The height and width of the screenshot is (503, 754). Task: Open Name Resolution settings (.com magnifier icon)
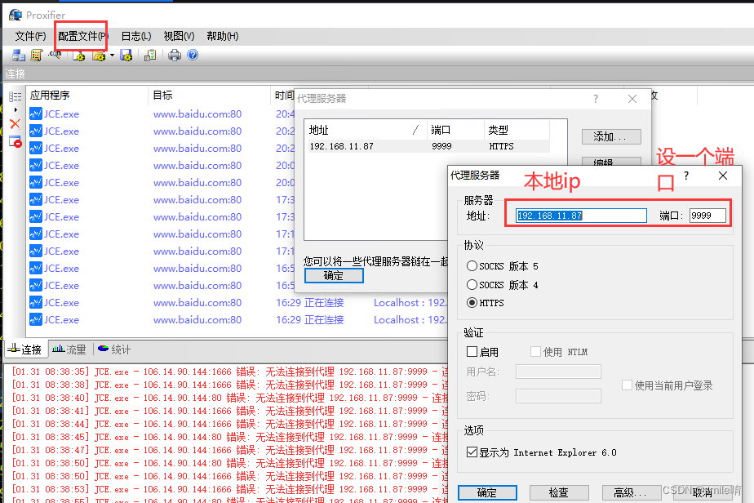[x=55, y=56]
